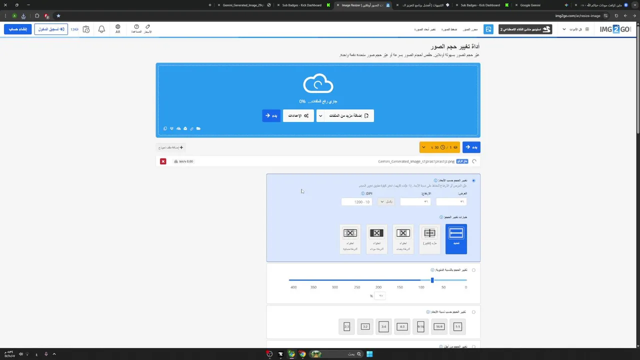Open the pixel unit dropdown

[385, 201]
